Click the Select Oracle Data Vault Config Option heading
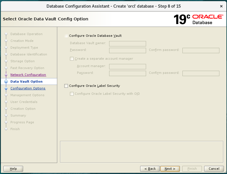The width and height of the screenshot is (227, 174). (x=45, y=19)
